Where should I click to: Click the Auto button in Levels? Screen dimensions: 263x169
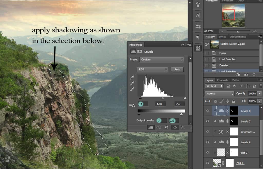(177, 69)
